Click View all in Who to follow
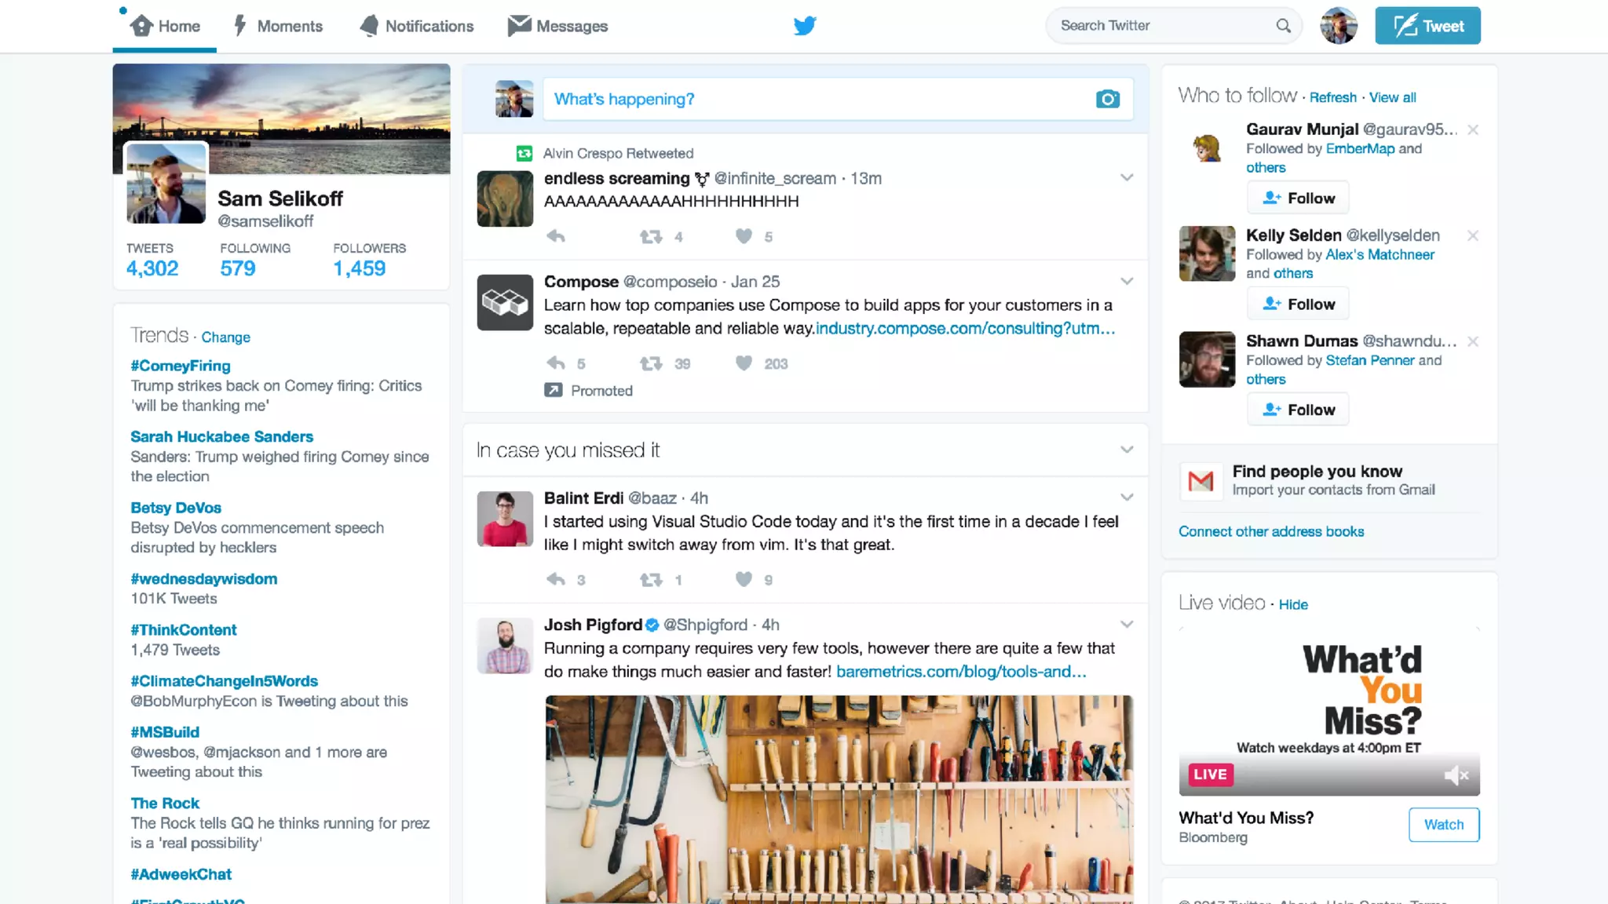 [1393, 97]
